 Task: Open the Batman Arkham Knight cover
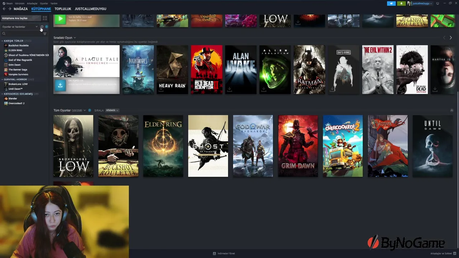[309, 70]
